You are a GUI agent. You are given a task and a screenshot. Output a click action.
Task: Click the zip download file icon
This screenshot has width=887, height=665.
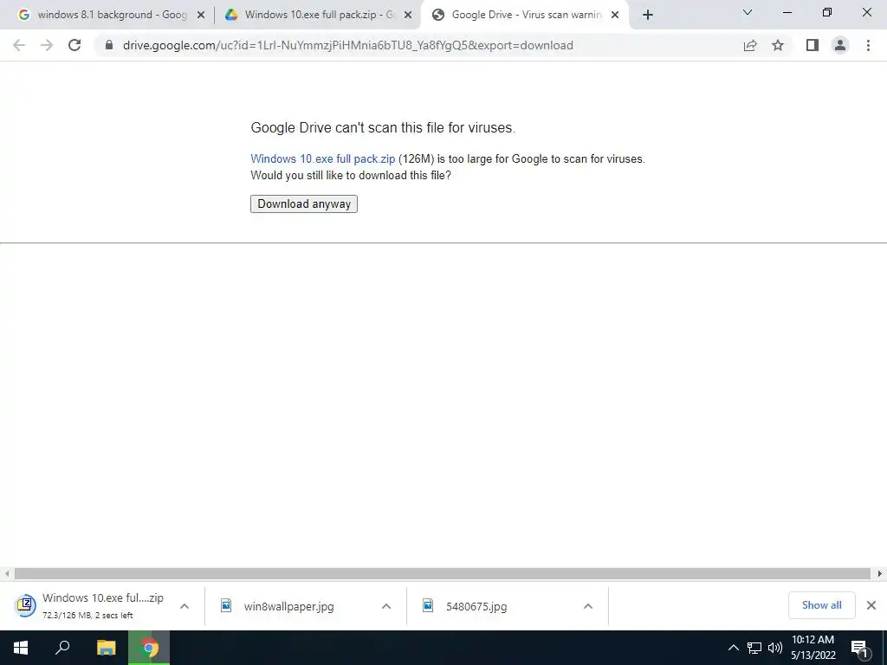(25, 605)
